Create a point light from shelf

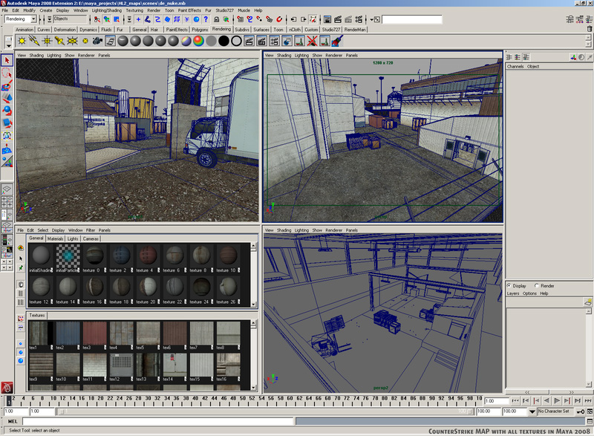tap(47, 41)
